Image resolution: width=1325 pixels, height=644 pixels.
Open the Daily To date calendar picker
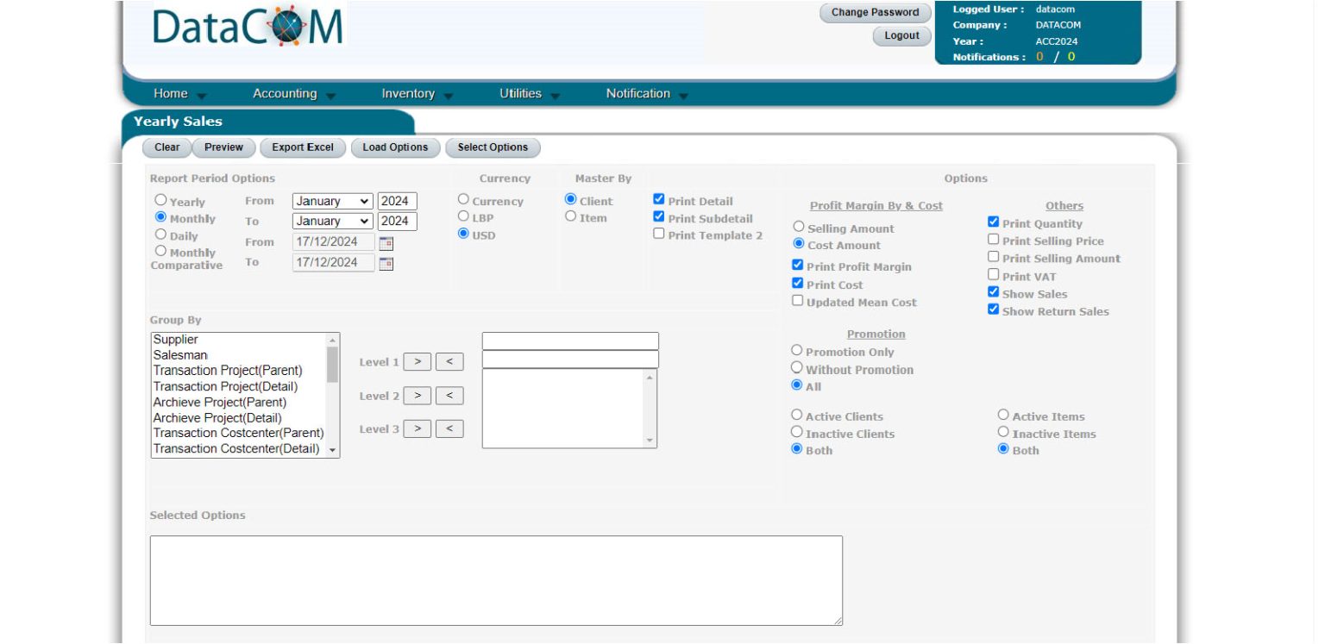pos(387,263)
